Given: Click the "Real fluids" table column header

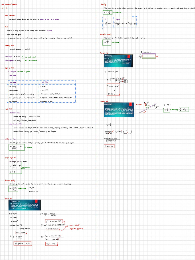Looking at the screenshot, I should [x=45, y=82].
